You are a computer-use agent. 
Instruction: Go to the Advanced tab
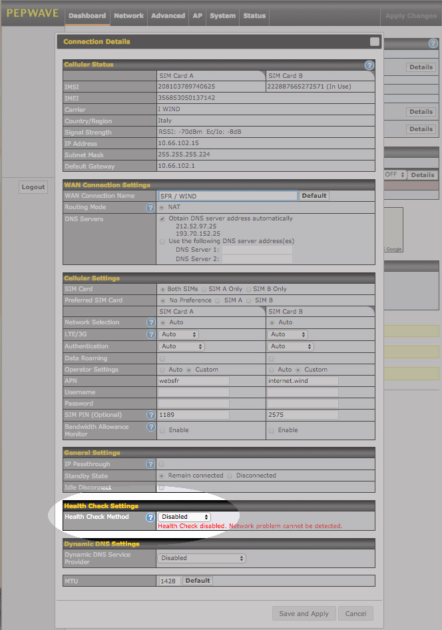pyautogui.click(x=168, y=16)
